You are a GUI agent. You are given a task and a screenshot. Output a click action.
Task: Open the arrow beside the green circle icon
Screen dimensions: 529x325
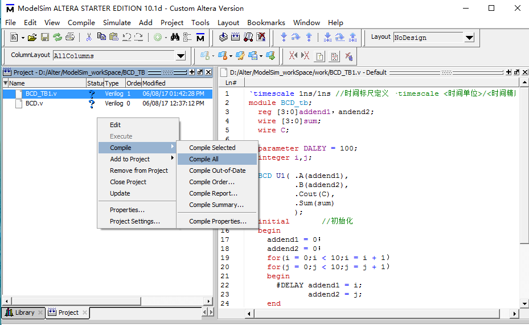click(x=166, y=38)
